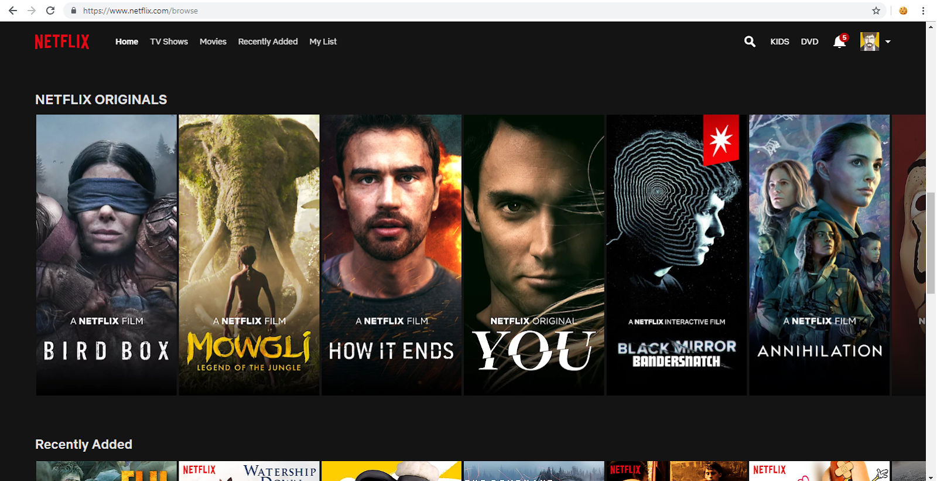The image size is (937, 481).
Task: Click the padlock site info icon
Action: pyautogui.click(x=73, y=11)
